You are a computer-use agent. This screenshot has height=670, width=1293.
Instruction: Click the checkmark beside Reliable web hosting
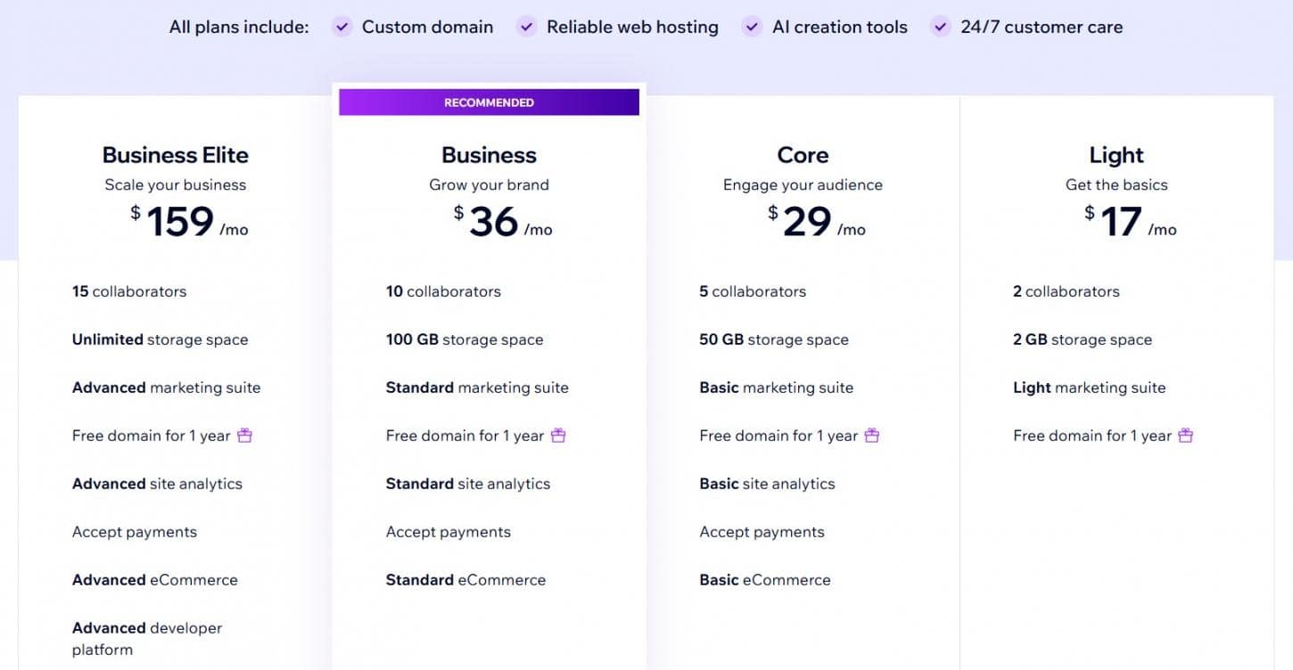(526, 27)
